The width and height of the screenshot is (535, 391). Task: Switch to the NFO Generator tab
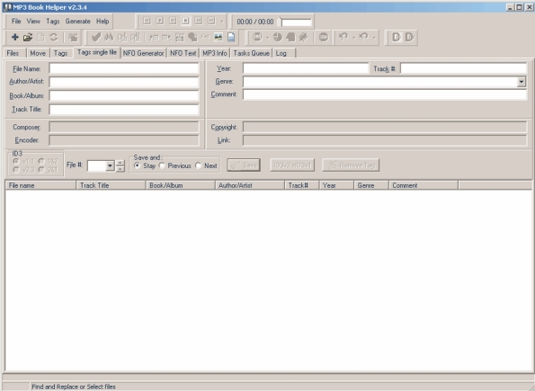click(x=143, y=53)
